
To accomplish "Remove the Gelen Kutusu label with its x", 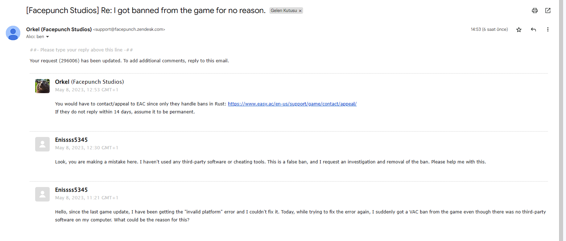I will (300, 11).
